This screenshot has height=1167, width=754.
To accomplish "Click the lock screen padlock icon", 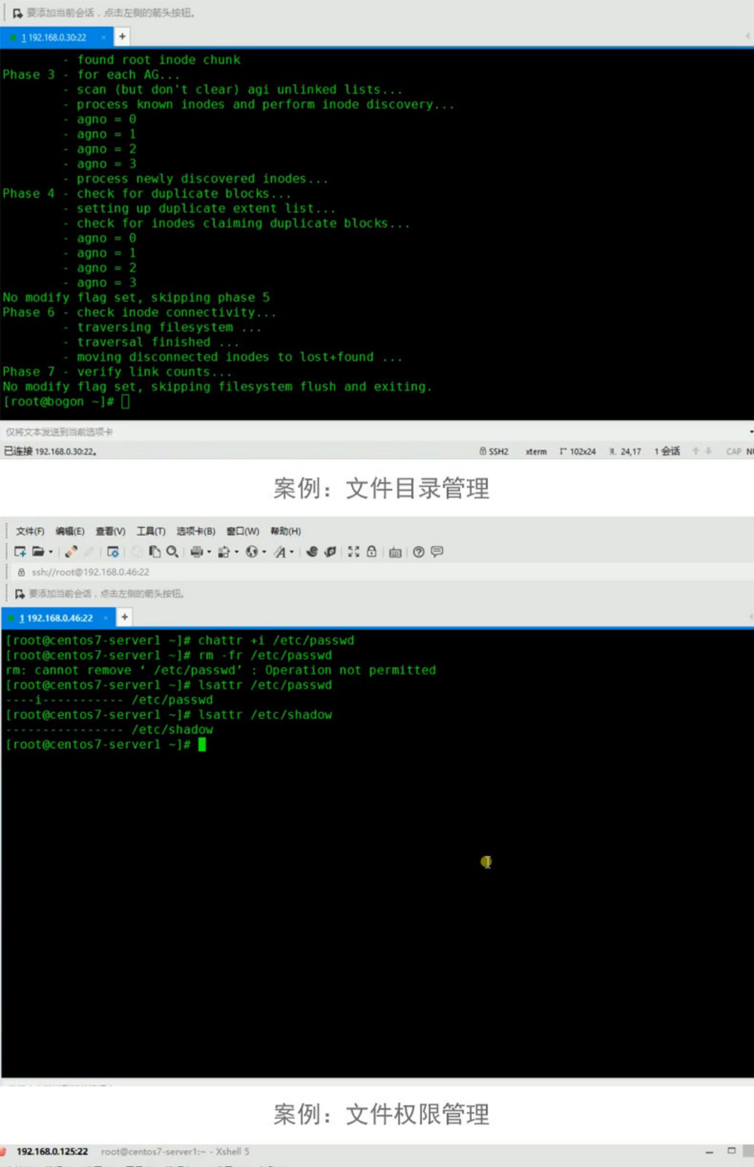I will 371,552.
